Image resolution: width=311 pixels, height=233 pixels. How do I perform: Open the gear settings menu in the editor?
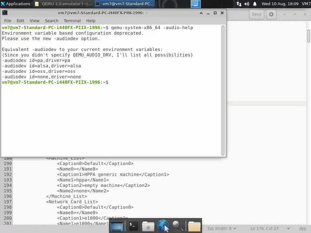point(271,14)
